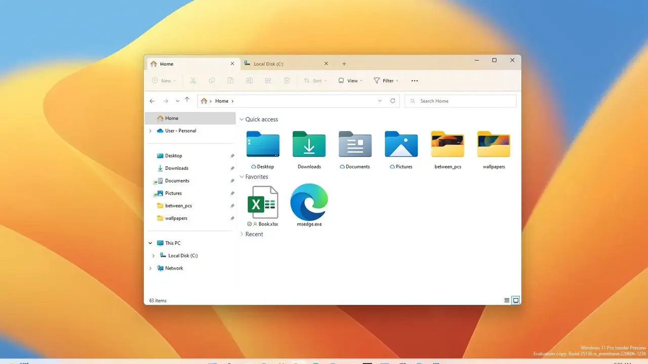Viewport: 648px width, 364px height.
Task: Add a new tab
Action: click(344, 64)
